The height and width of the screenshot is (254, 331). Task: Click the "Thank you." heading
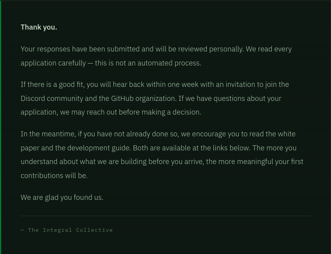point(39,27)
